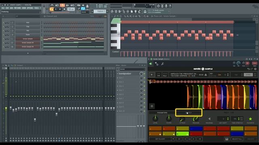Open the FILE menu
The height and width of the screenshot is (145, 259).
3,8
